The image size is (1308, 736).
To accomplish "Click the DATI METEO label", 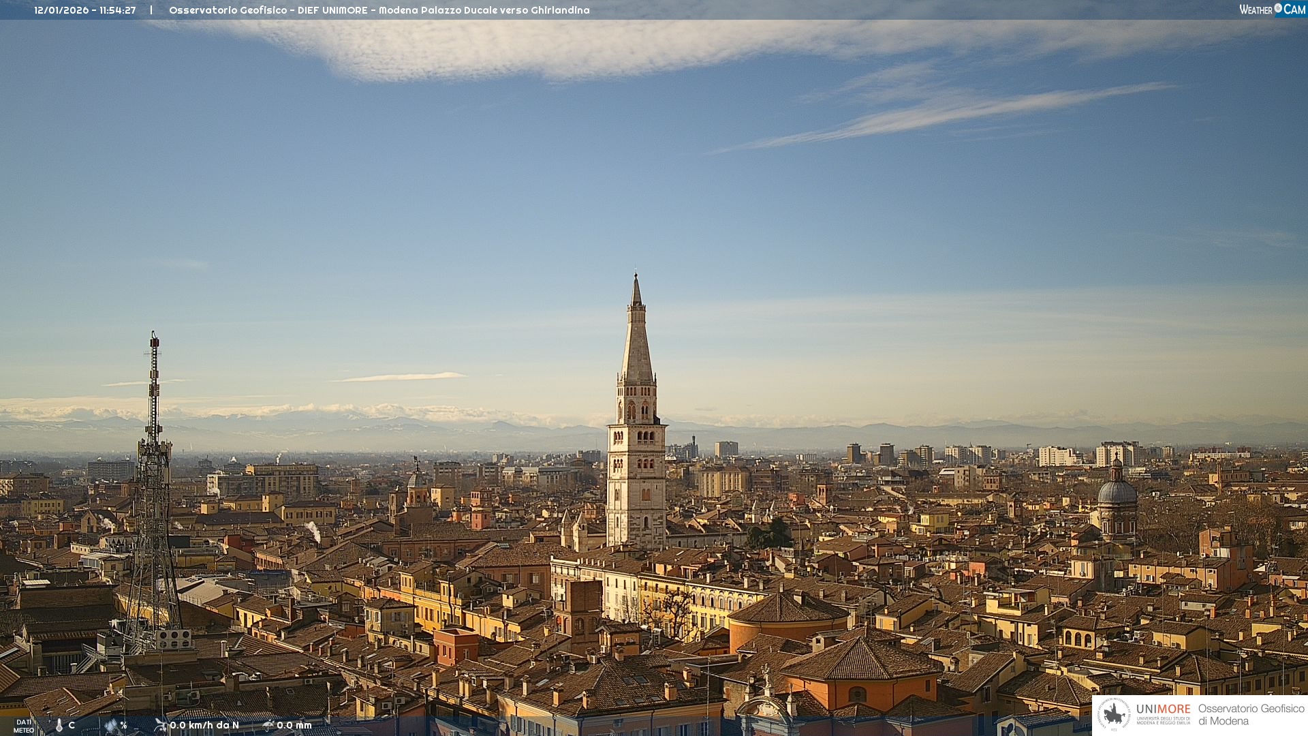I will tap(24, 726).
